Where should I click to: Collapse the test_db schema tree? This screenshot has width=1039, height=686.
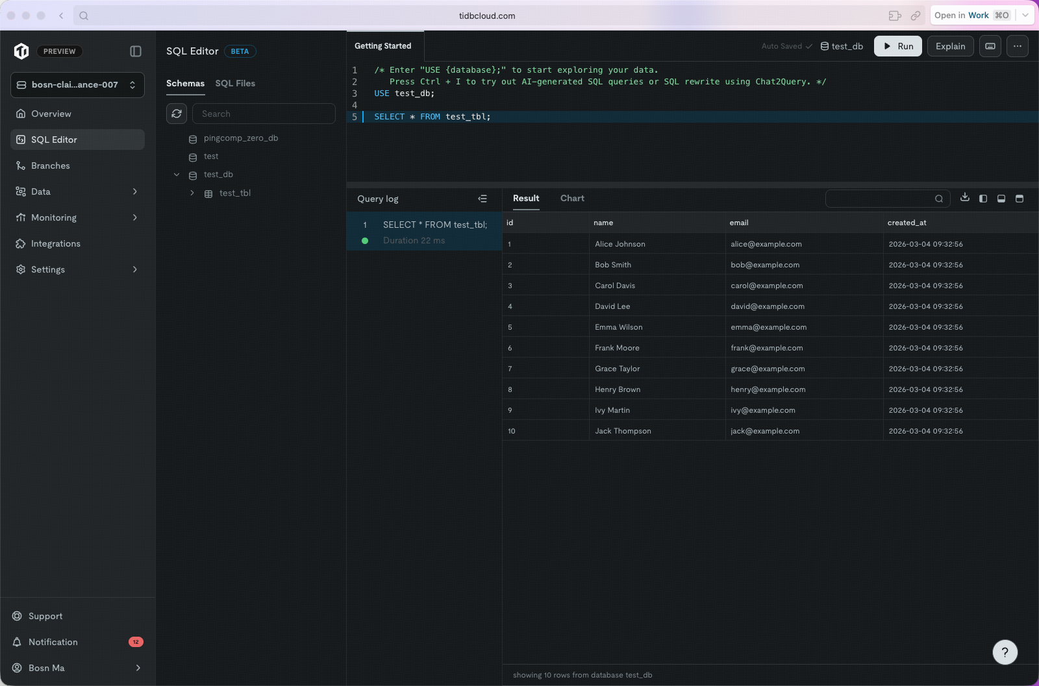pyautogui.click(x=177, y=175)
